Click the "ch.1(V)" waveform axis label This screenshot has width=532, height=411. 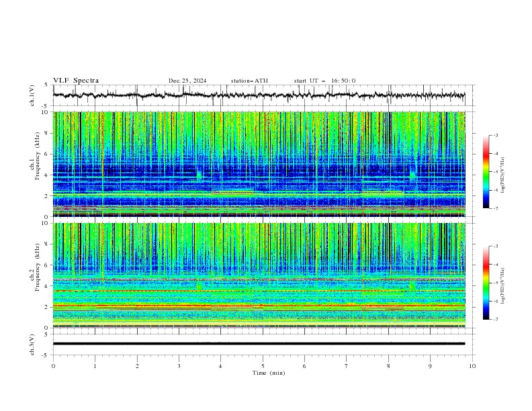tap(32, 95)
